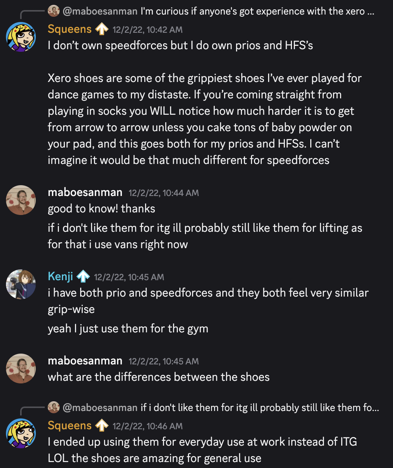Click Squeens' role badge on the 10:42 AM message
Image resolution: width=393 pixels, height=468 pixels.
tap(101, 29)
